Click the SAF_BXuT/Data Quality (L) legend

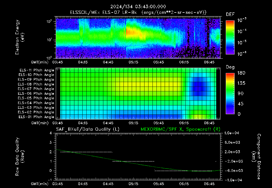[x=88, y=129]
